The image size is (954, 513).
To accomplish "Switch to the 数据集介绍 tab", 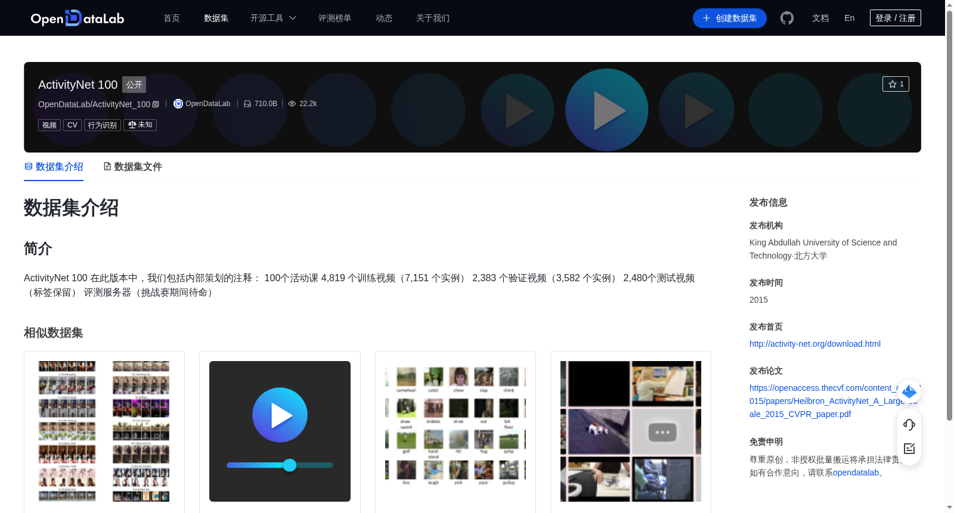I will pyautogui.click(x=54, y=167).
